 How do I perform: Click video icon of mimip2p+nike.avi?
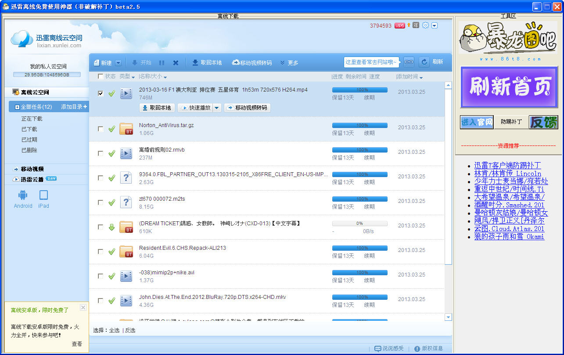(126, 276)
